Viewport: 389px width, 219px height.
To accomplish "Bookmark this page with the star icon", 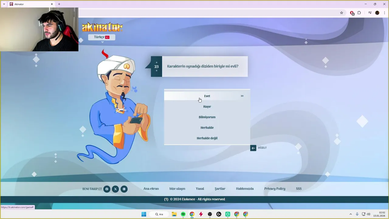I will [342, 13].
